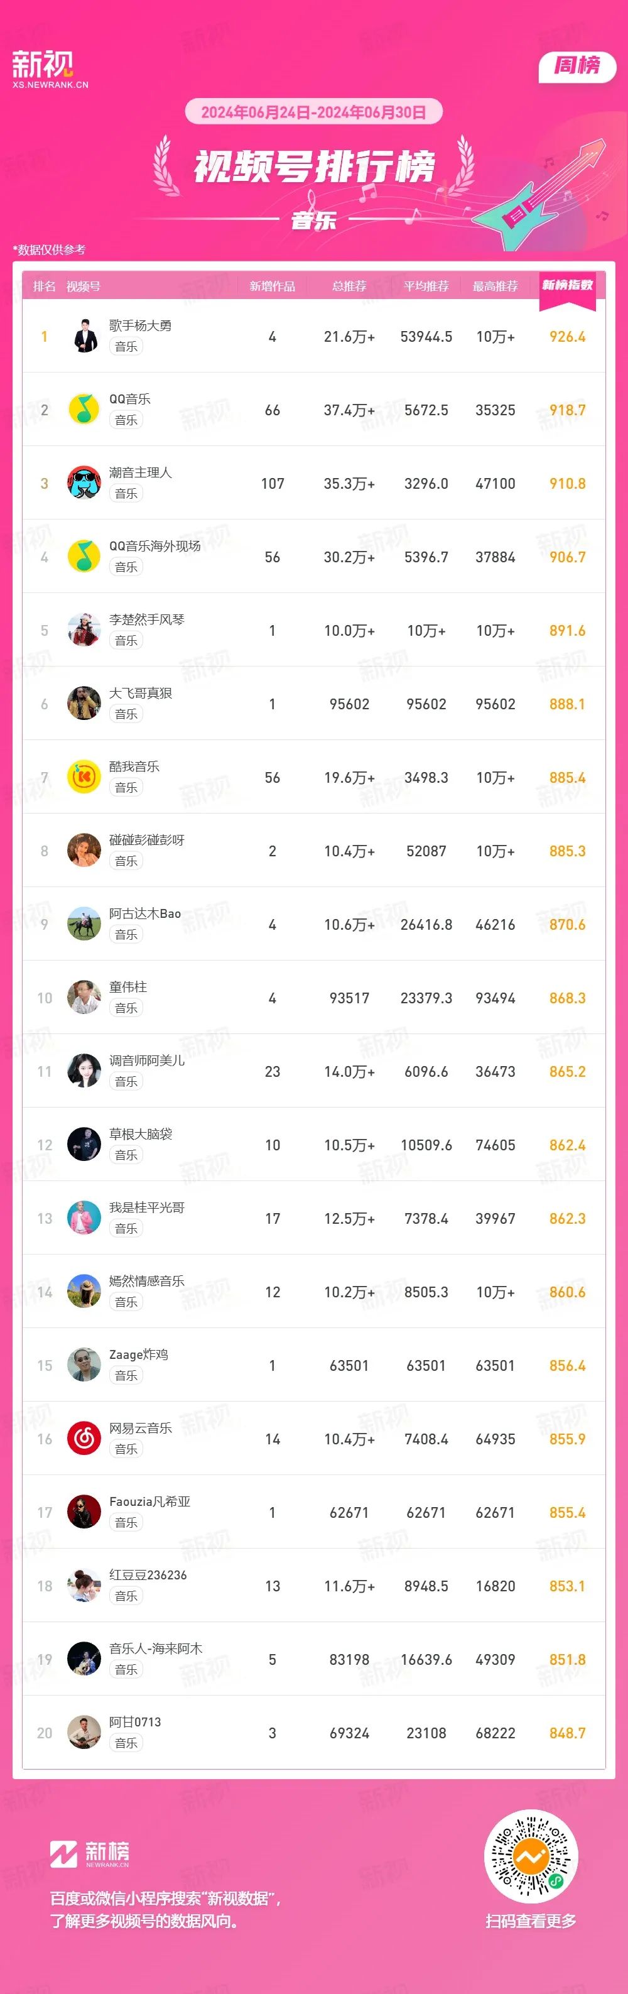Open 阿古达木Bao horse avatar
This screenshot has height=1994, width=628.
click(x=84, y=924)
